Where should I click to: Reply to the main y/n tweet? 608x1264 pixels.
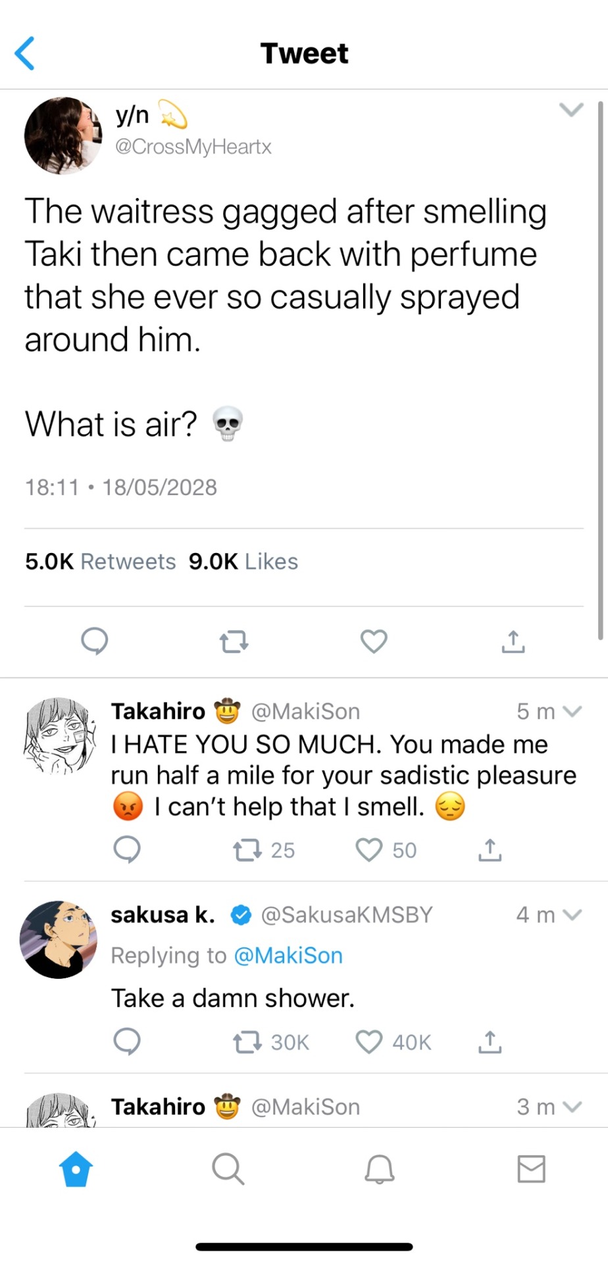pyautogui.click(x=95, y=641)
